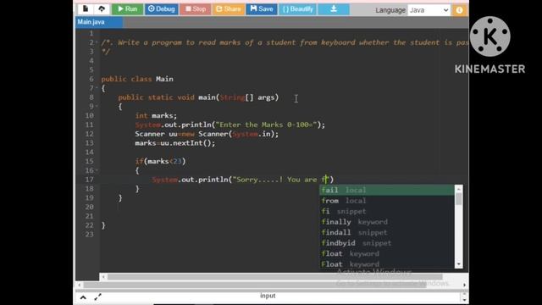Screen dimensions: 542x305
Task: Click the autocomplete scrollbar thumb
Action: (459, 199)
